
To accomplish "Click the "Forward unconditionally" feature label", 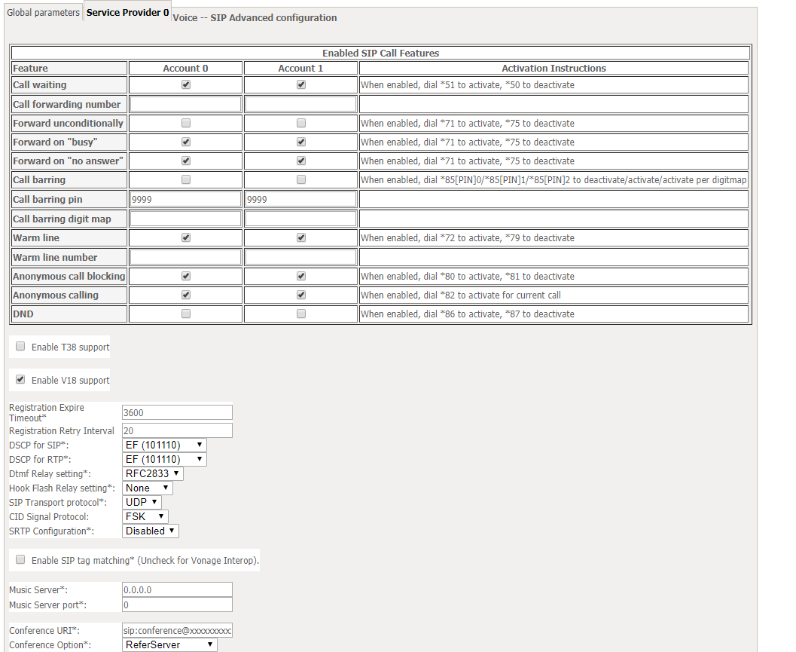I will click(x=68, y=123).
